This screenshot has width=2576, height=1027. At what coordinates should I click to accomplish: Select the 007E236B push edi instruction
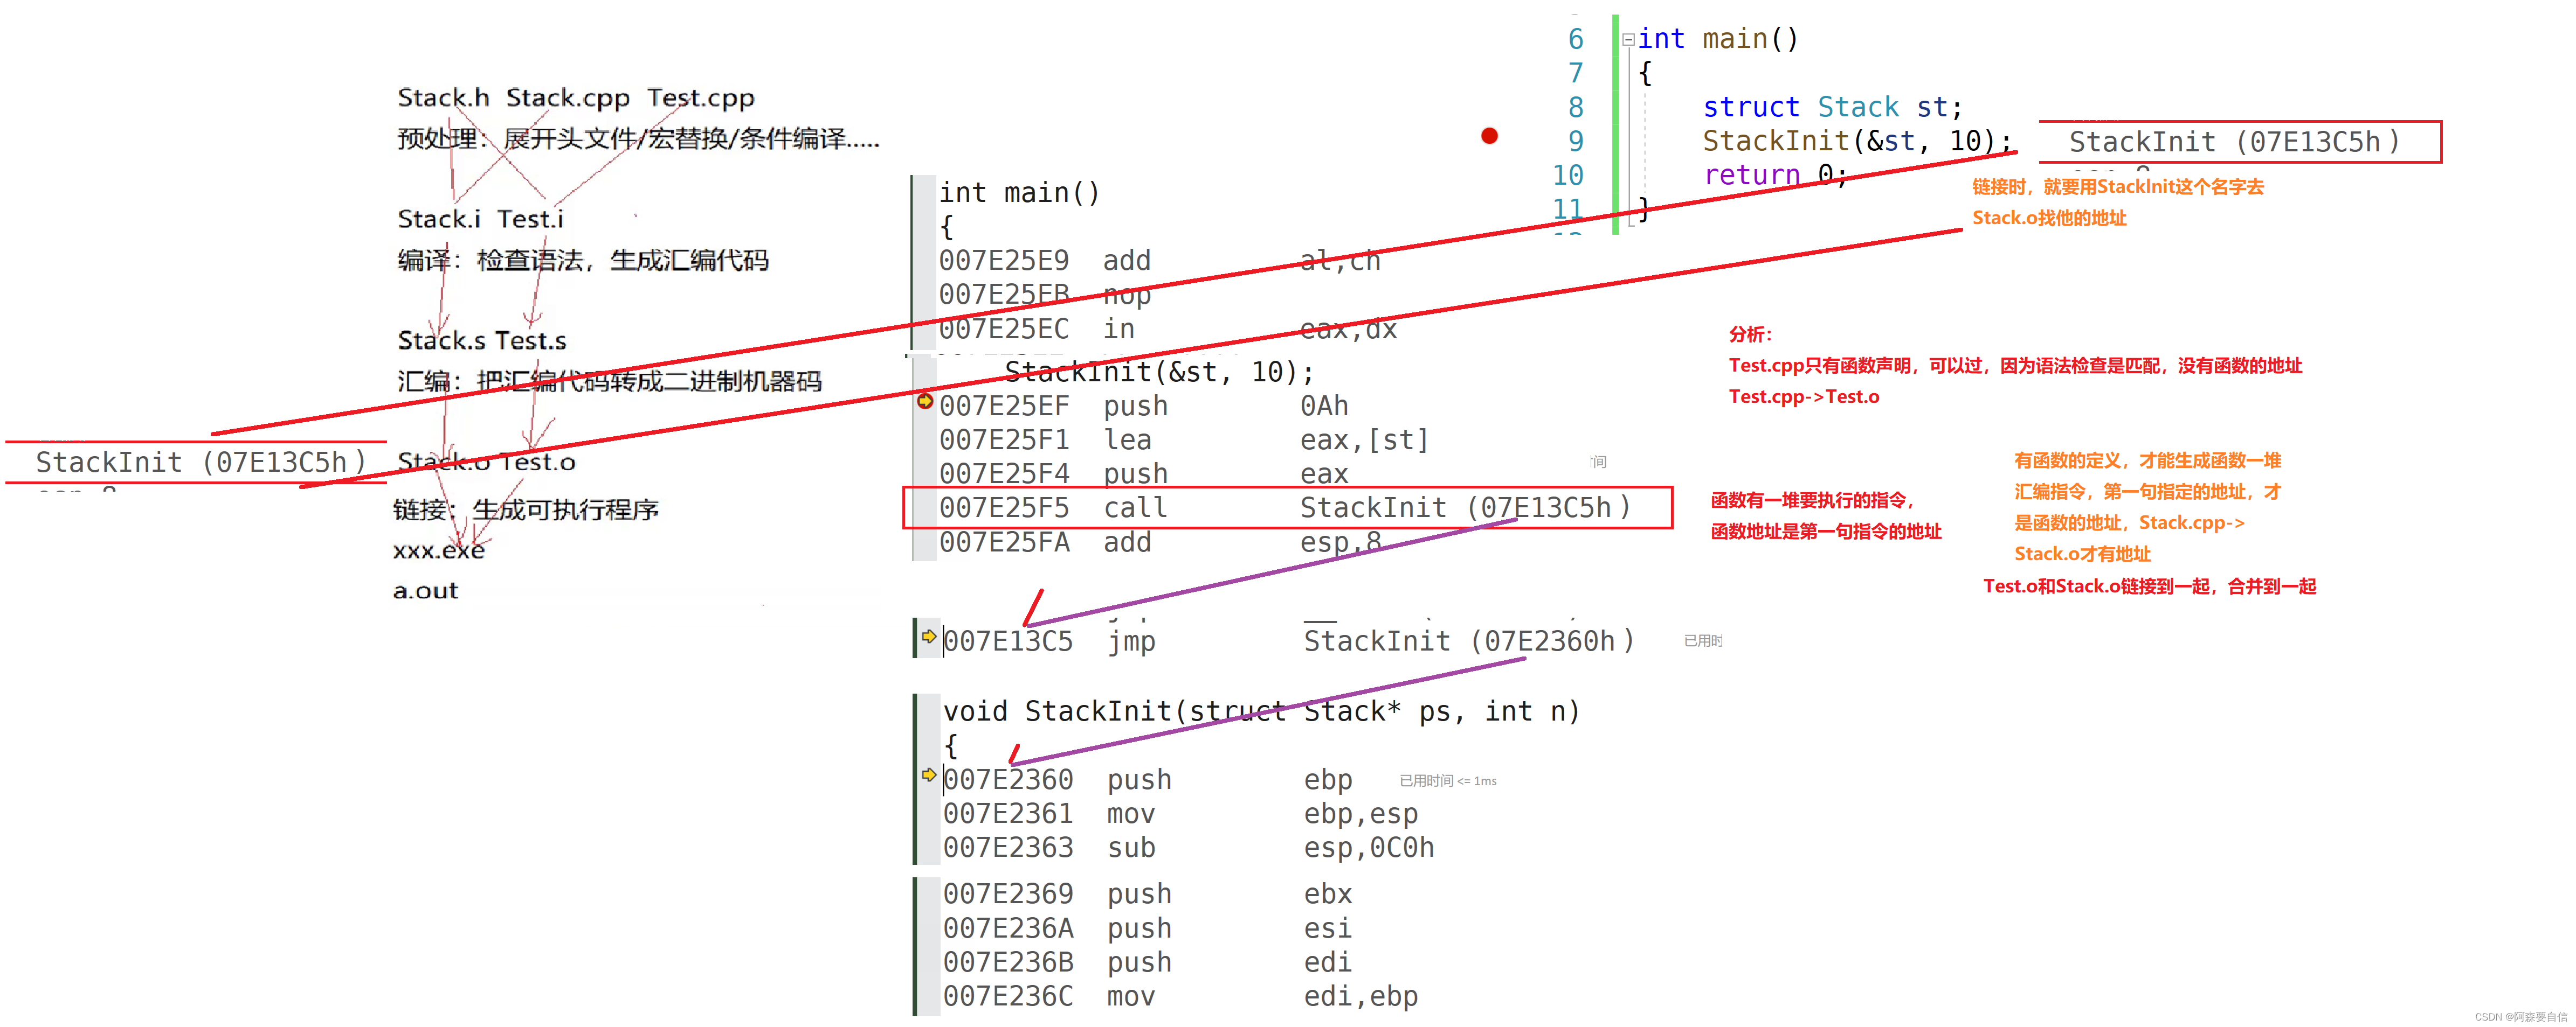pos(1148,963)
